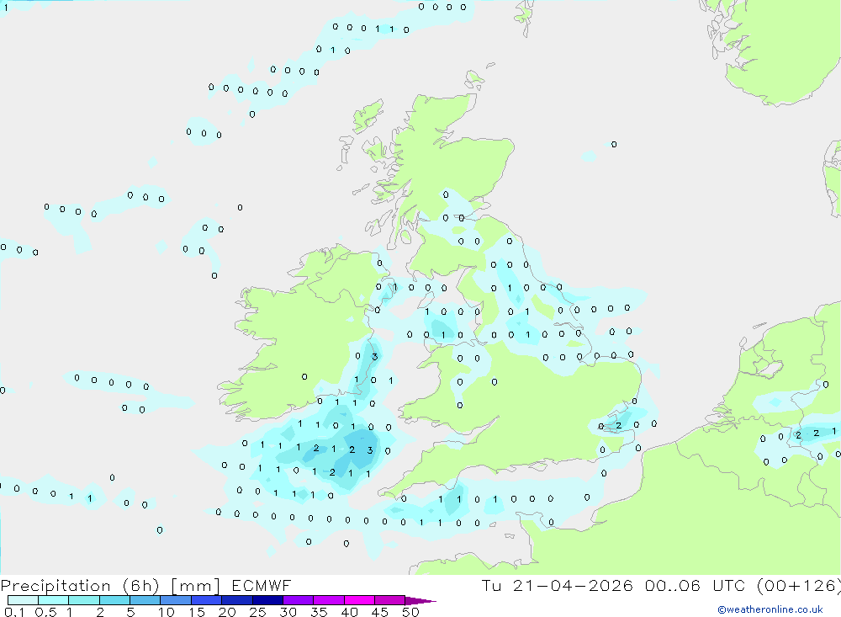841x617 pixels.
Task: Select the 45–50 mm legend swatch
Action: (x=390, y=600)
